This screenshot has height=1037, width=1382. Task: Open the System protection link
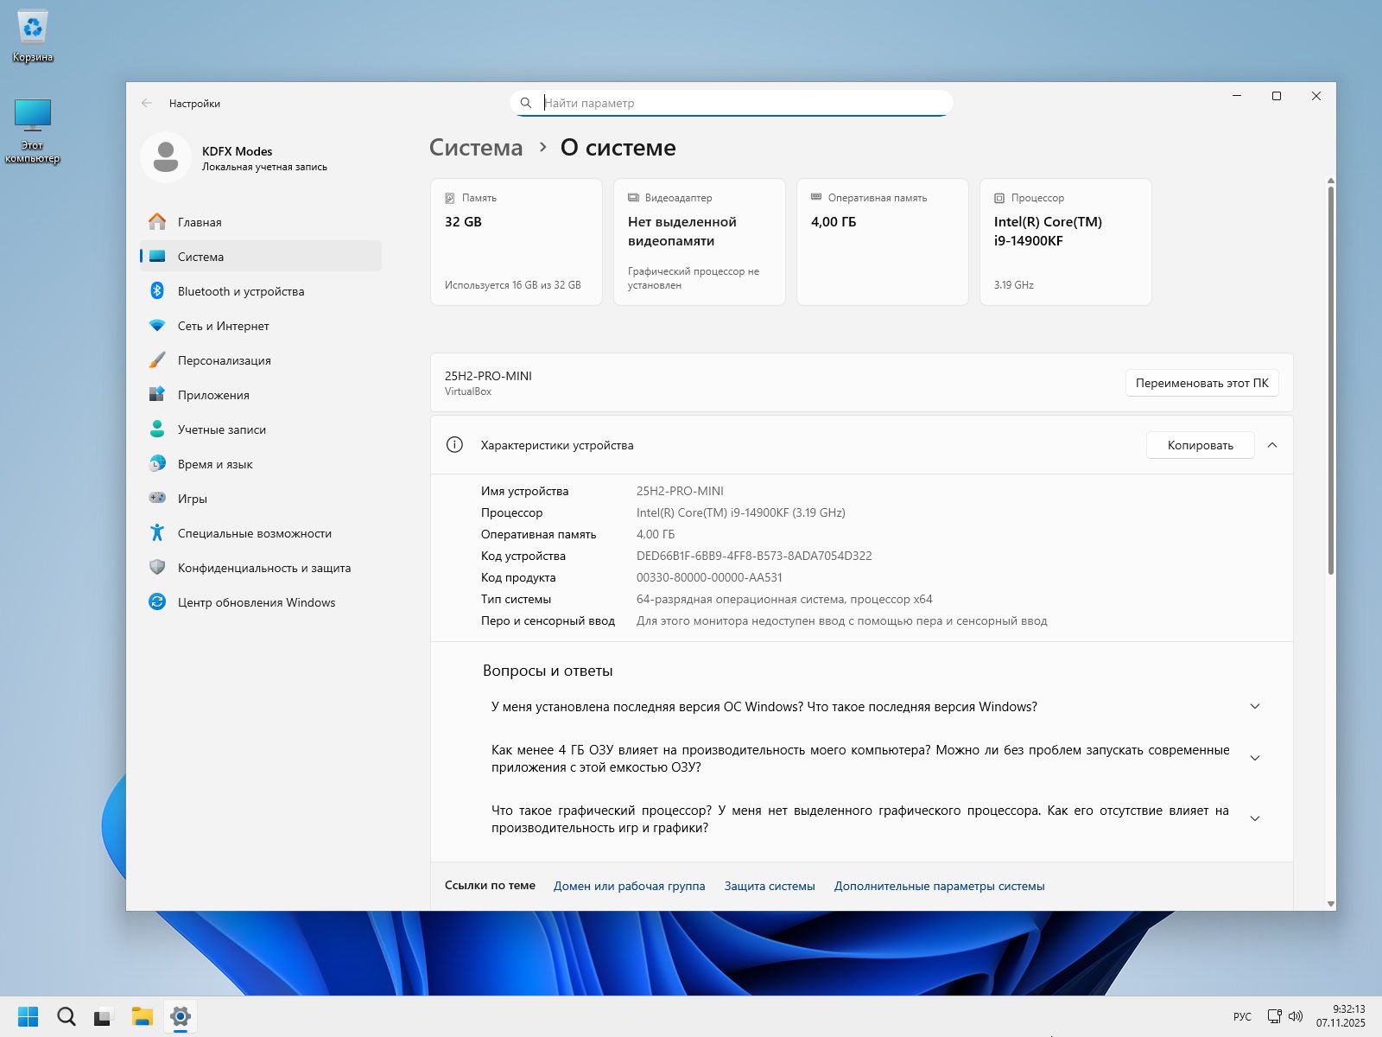[x=770, y=886]
